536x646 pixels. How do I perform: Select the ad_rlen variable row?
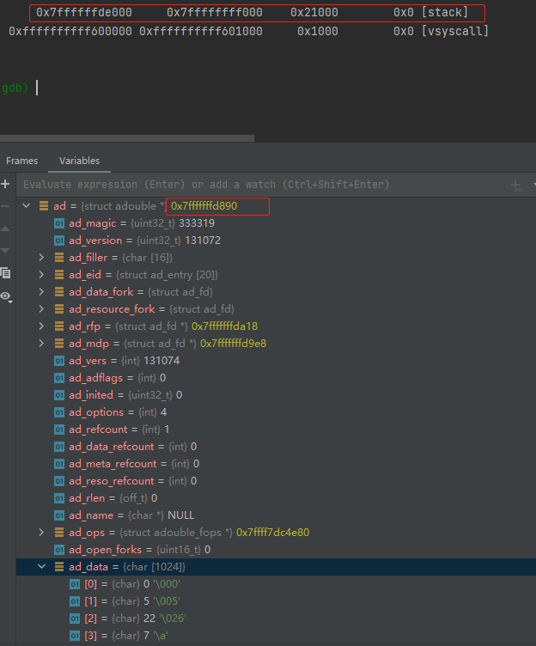click(276, 498)
